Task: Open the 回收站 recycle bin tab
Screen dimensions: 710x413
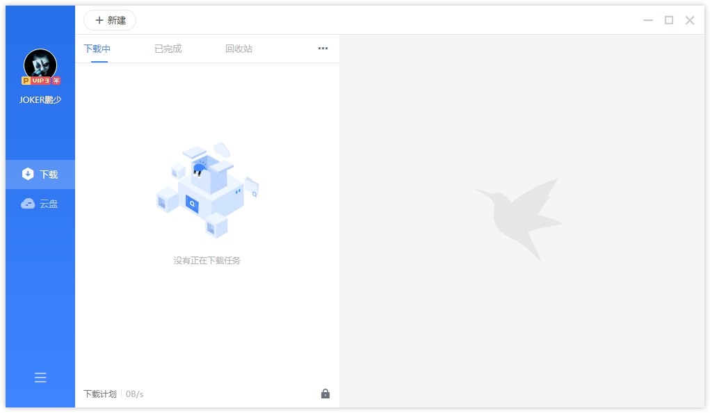Action: pyautogui.click(x=239, y=49)
